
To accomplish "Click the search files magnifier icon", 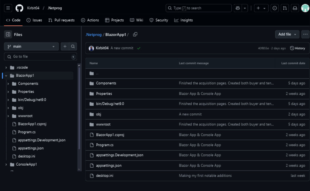I will 73,47.
